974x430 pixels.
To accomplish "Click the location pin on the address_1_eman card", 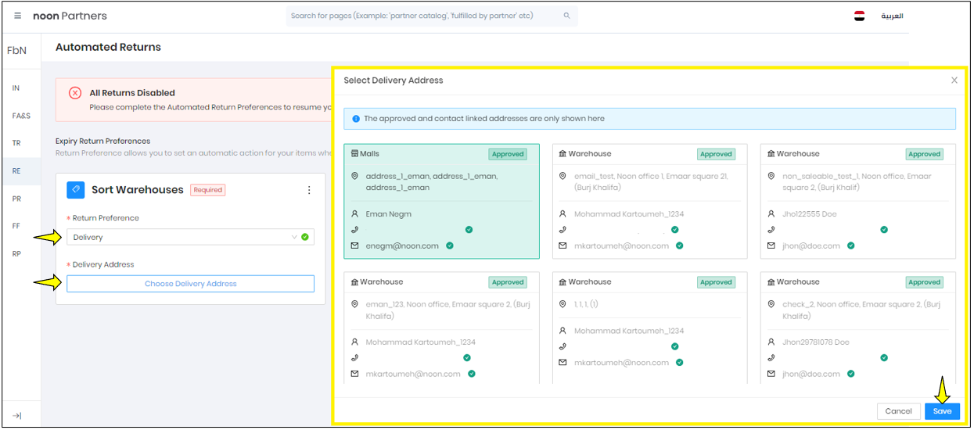I will tap(354, 177).
